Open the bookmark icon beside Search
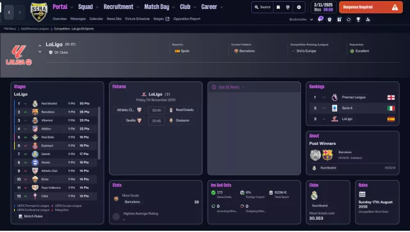Viewport: 410px width, 232px height. click(278, 7)
